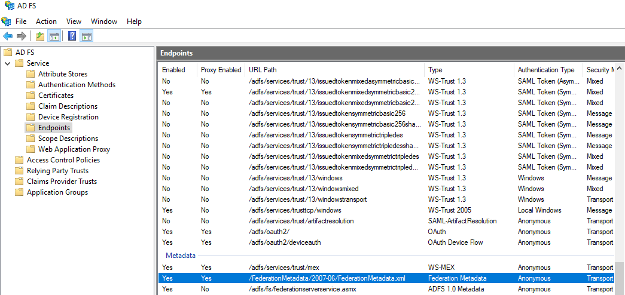Click the Endpoints folder icon
The width and height of the screenshot is (625, 295).
pyautogui.click(x=31, y=127)
